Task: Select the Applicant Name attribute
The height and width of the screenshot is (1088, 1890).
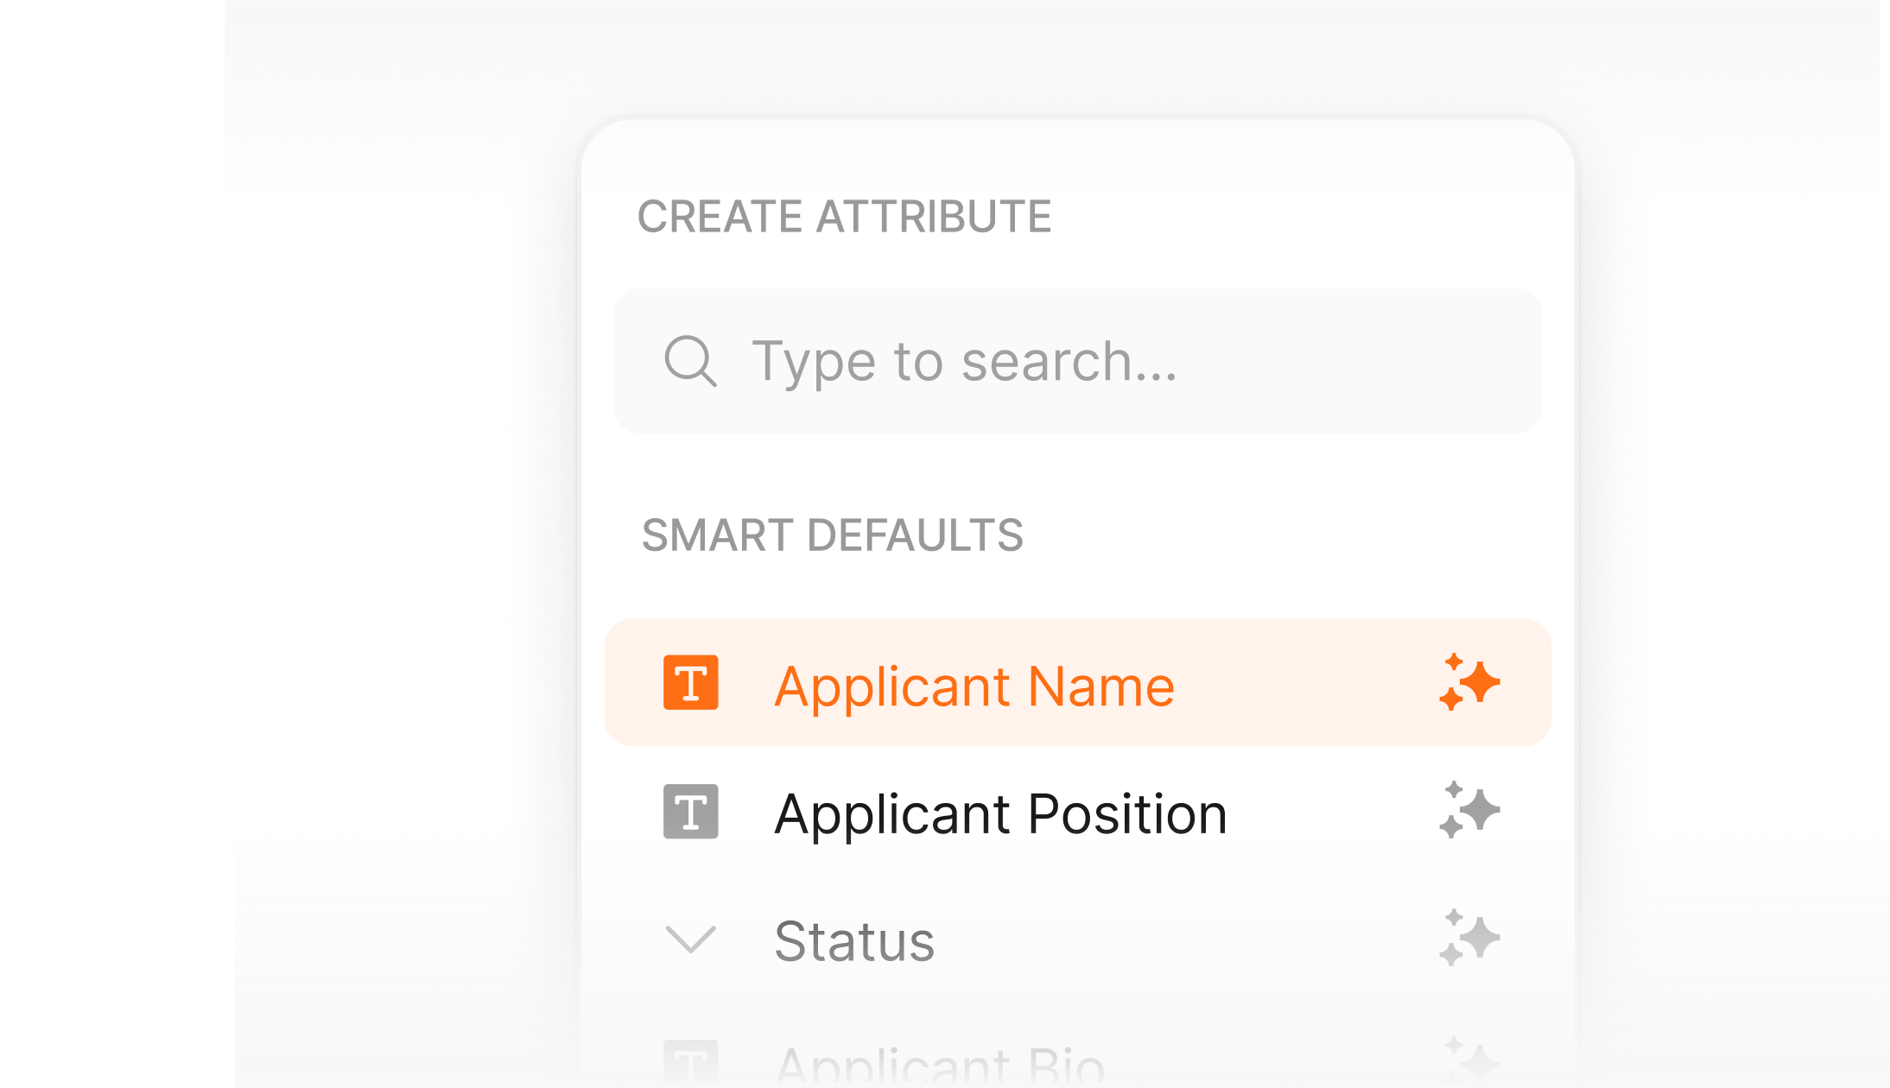Action: (x=975, y=683)
